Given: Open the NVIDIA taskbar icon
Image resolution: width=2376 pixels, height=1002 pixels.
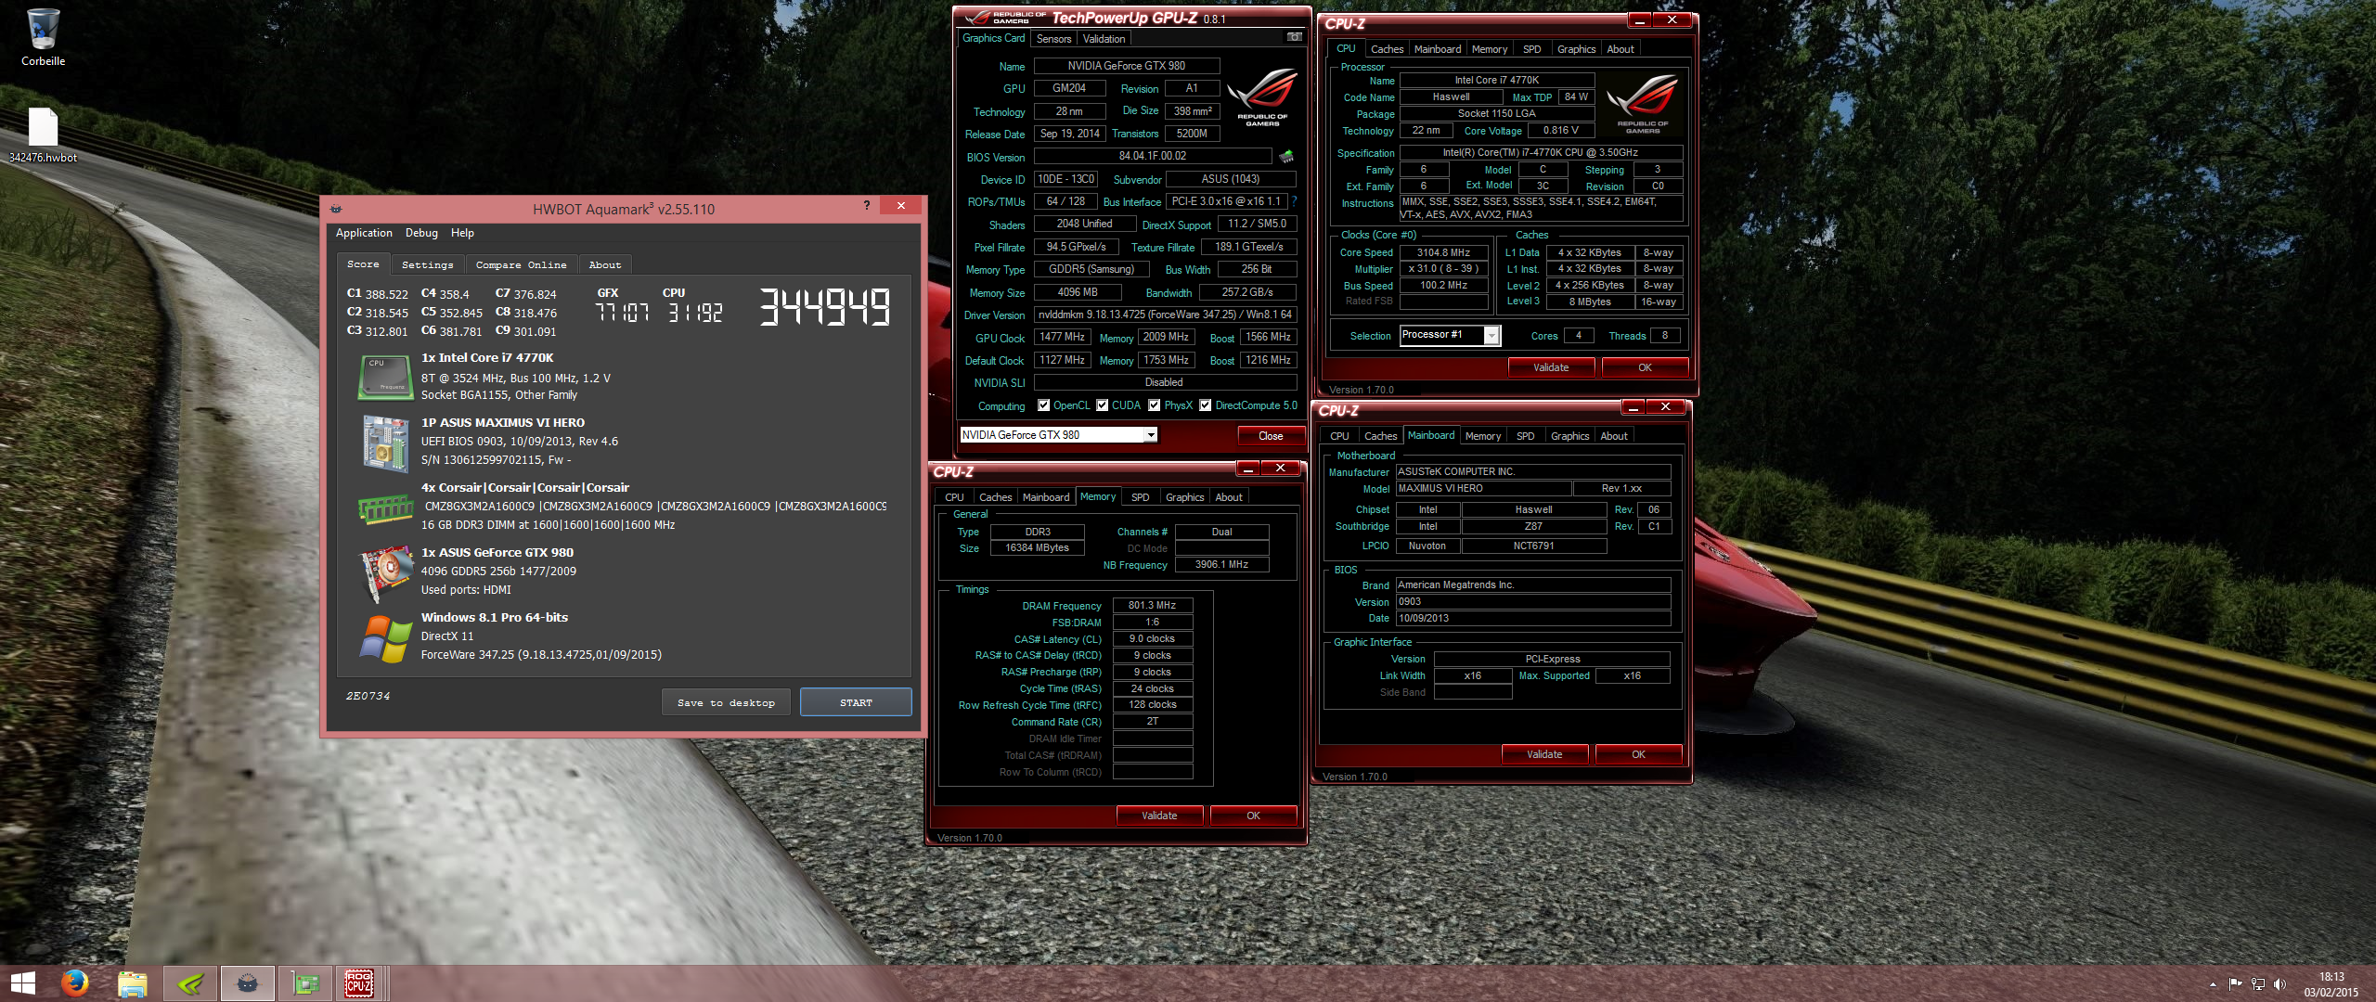Looking at the screenshot, I should 190,983.
